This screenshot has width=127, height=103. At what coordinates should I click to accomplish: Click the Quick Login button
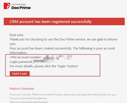click(20, 73)
